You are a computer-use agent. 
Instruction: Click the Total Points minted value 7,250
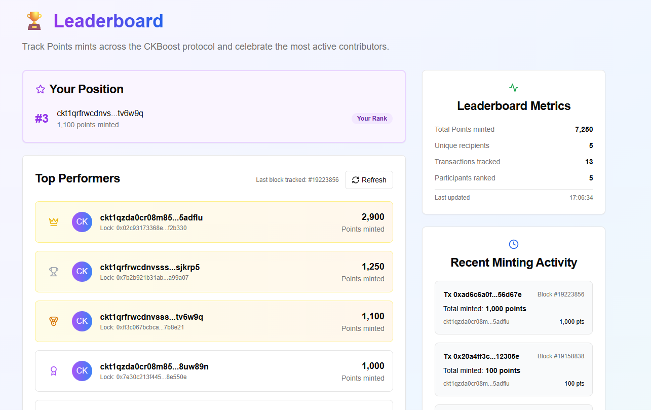[584, 129]
